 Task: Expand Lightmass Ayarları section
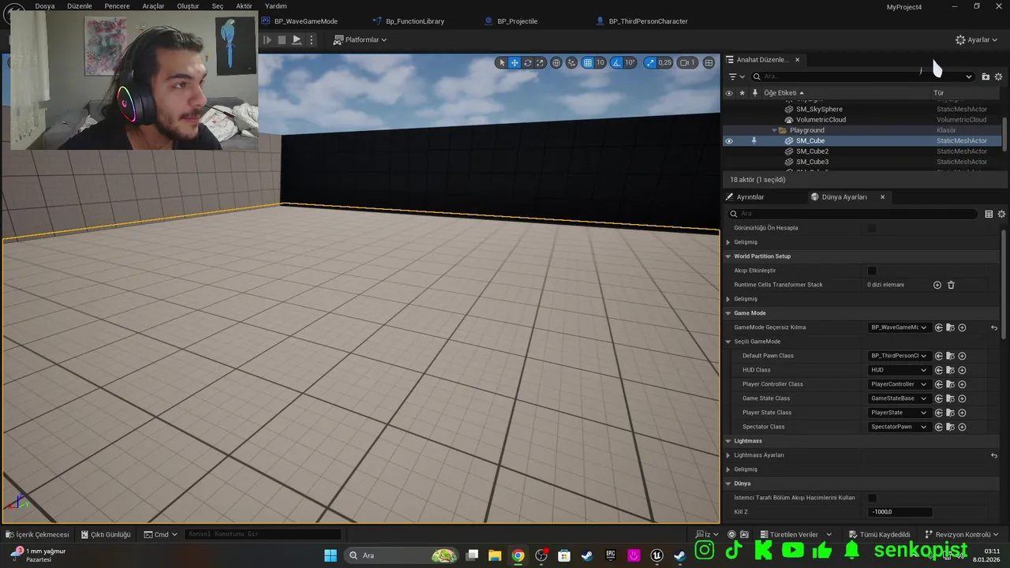728,455
